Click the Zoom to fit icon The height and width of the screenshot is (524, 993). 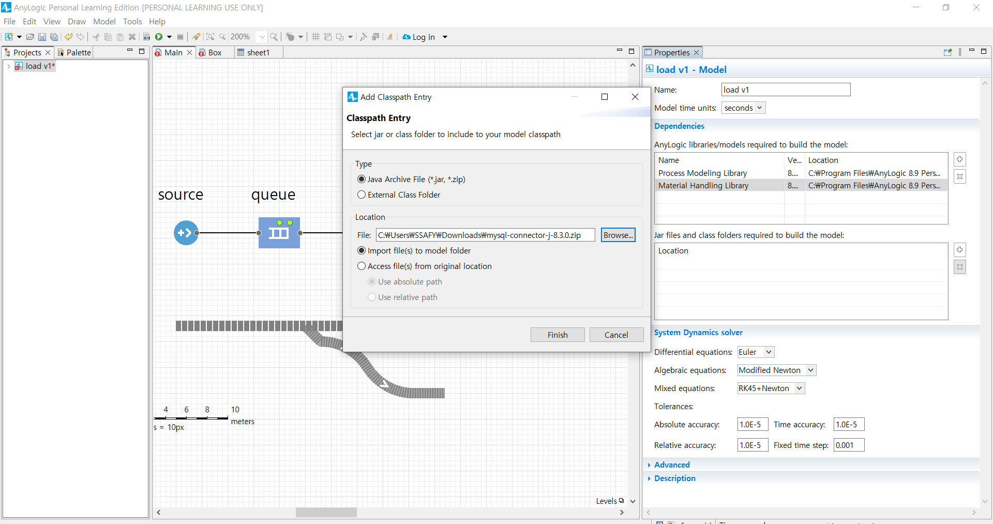[x=210, y=37]
